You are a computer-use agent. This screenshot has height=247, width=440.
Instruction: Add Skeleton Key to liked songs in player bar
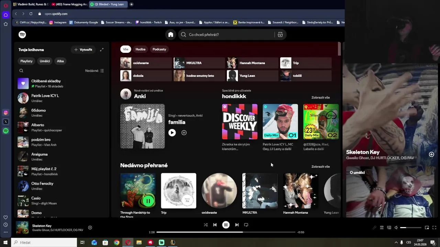(x=90, y=227)
